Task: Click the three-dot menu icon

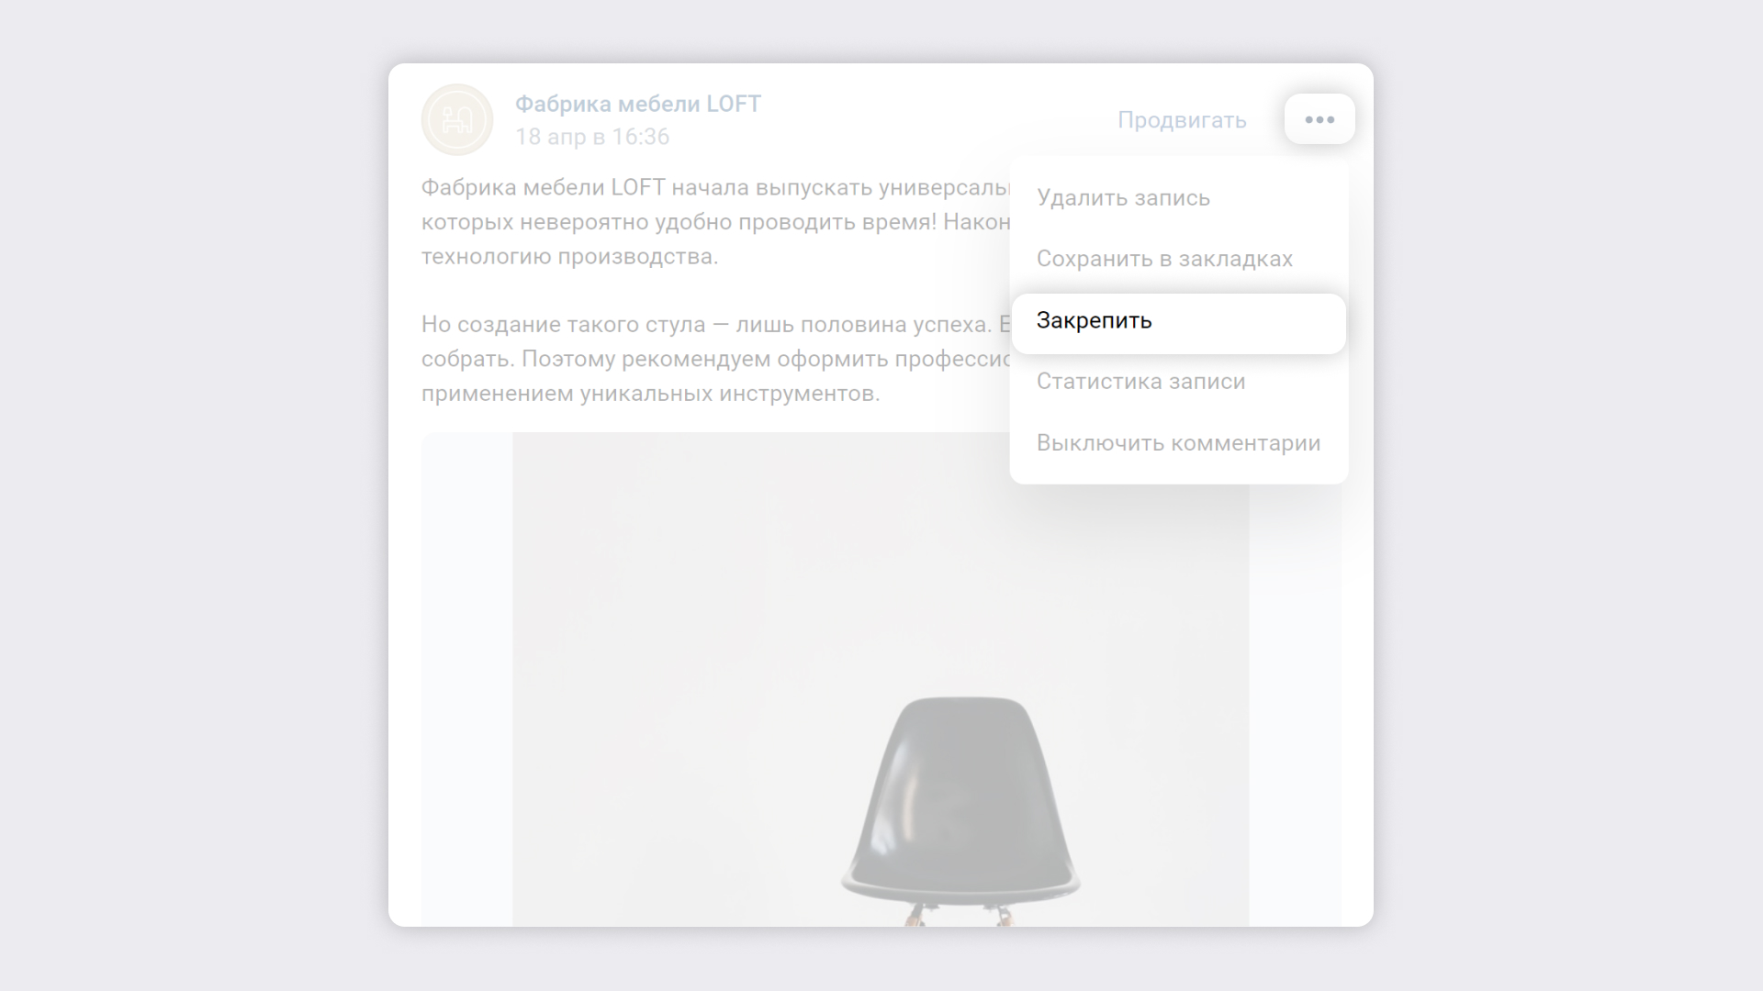Action: tap(1318, 118)
